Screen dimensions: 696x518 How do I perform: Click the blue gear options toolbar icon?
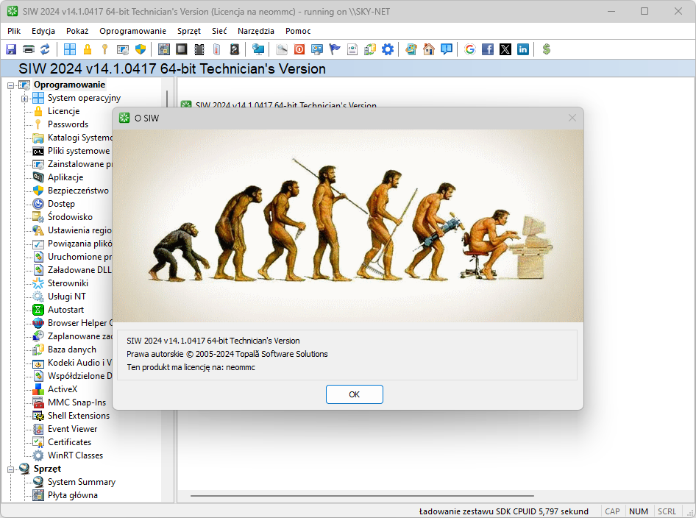tap(388, 49)
